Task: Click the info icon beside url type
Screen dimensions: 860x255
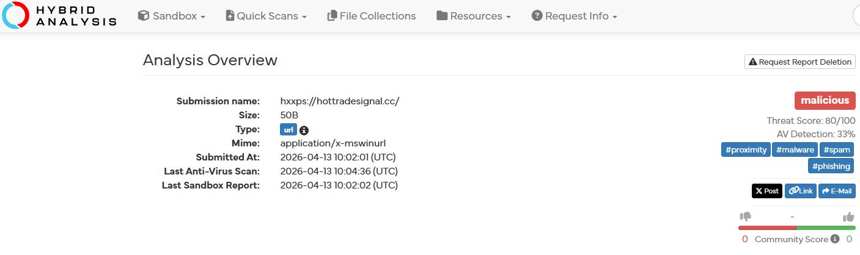Action: [304, 130]
